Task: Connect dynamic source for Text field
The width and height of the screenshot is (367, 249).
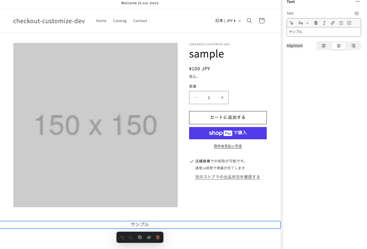Action: (357, 13)
